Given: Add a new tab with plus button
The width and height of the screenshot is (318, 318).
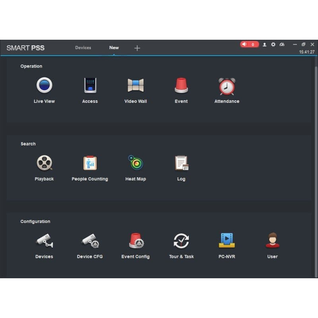Looking at the screenshot, I should (137, 48).
